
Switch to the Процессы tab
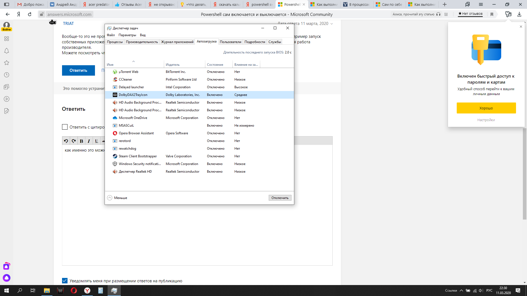(x=115, y=42)
